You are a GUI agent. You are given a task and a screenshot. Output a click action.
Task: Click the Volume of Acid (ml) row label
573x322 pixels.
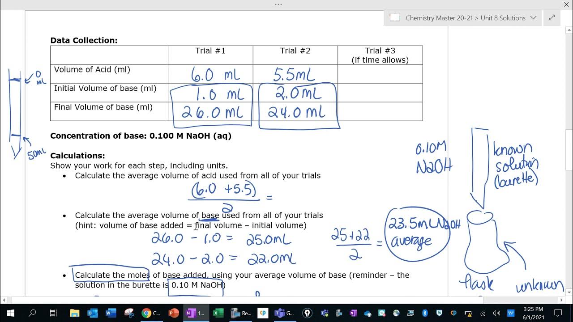(x=92, y=69)
